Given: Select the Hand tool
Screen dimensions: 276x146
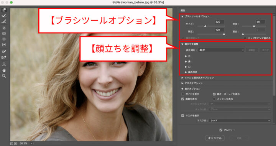Looking at the screenshot, I should click(x=4, y=70).
